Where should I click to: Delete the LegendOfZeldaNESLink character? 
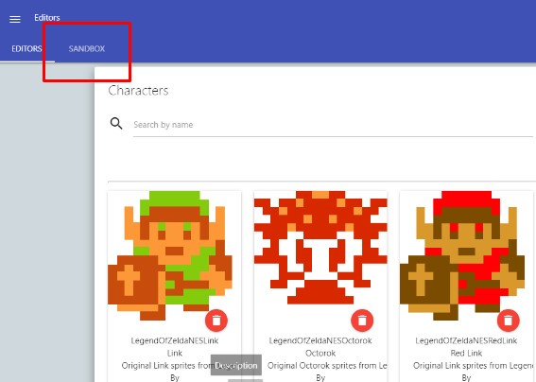[216, 321]
